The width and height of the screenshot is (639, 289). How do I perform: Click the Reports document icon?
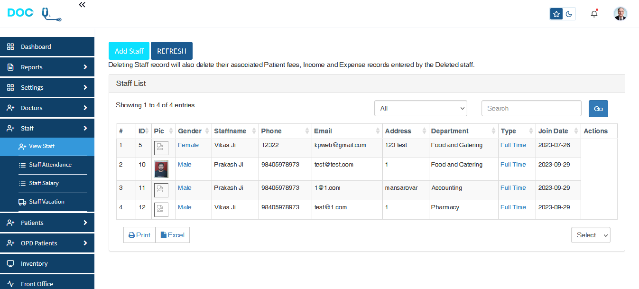10,67
